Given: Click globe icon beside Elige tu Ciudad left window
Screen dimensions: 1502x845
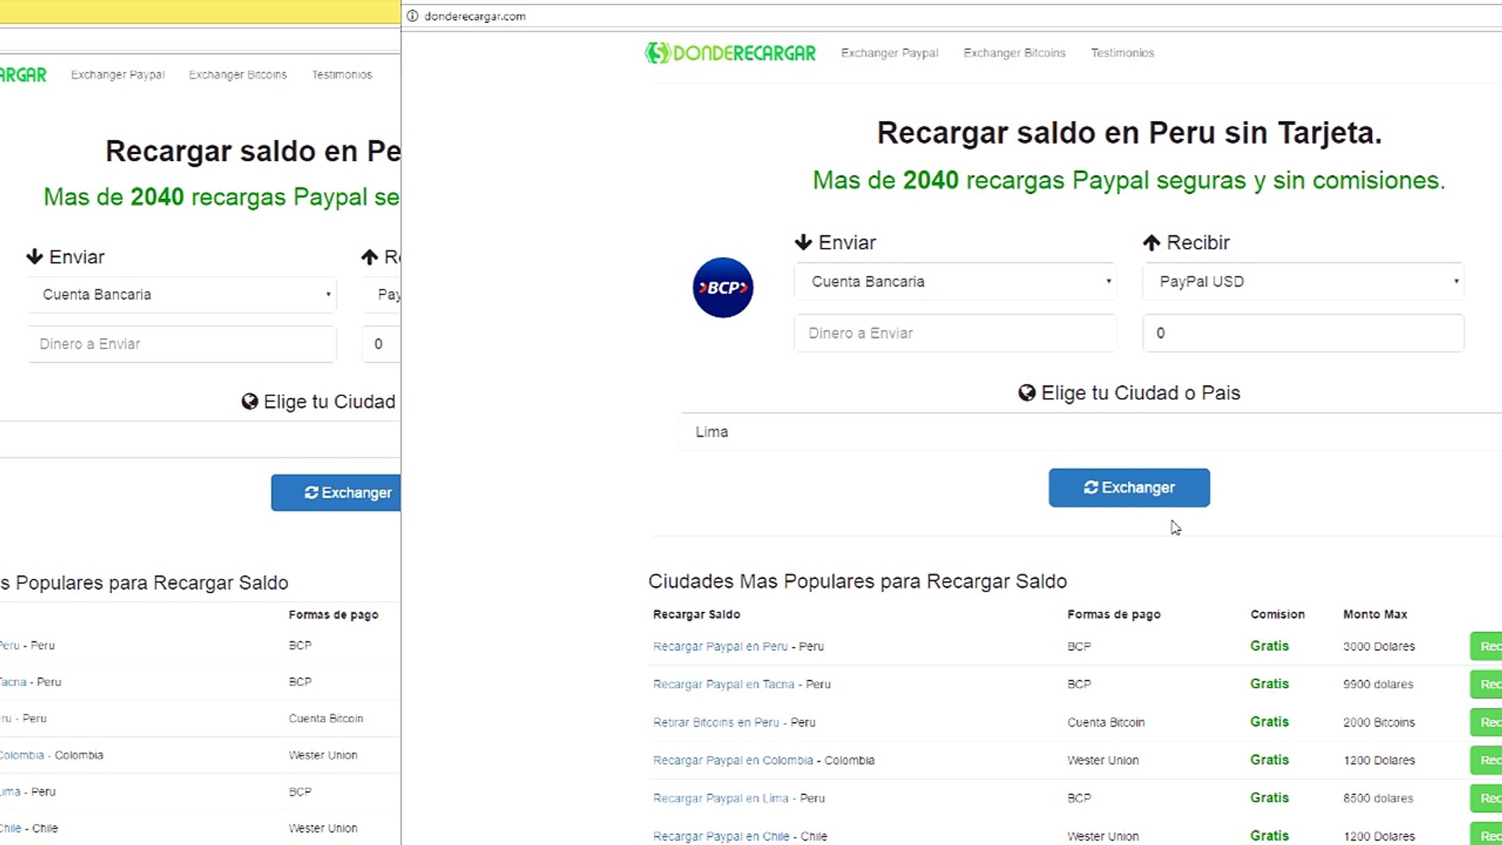Looking at the screenshot, I should pyautogui.click(x=250, y=401).
